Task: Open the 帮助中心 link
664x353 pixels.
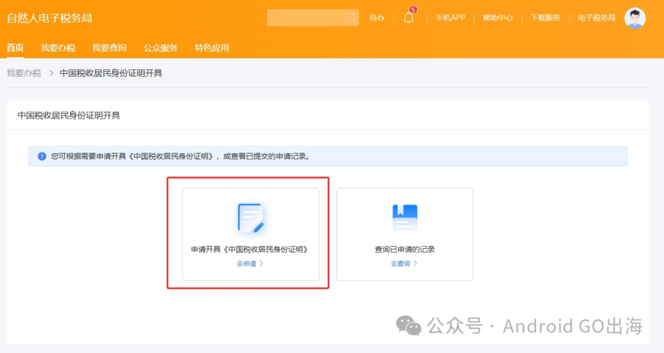Action: (x=497, y=17)
